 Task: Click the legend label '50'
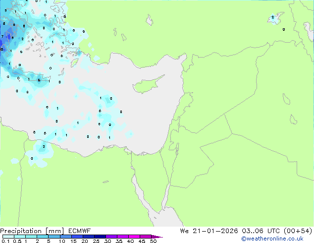click(x=153, y=241)
